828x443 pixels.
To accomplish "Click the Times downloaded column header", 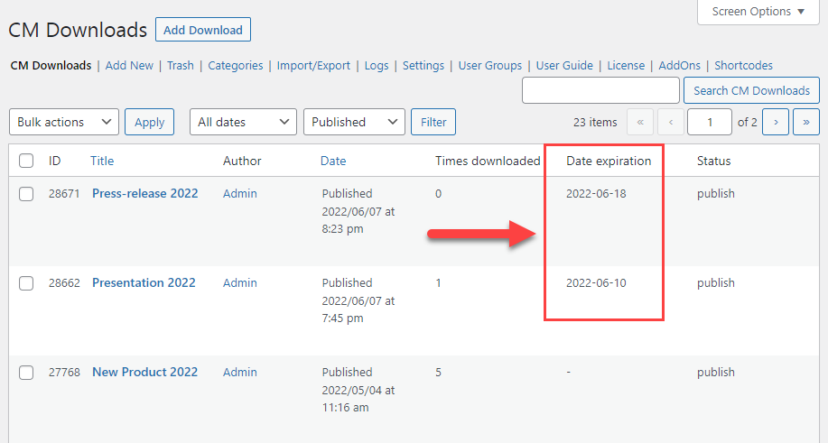I will point(488,161).
